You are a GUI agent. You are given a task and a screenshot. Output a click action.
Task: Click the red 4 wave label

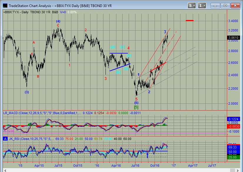[128, 48]
